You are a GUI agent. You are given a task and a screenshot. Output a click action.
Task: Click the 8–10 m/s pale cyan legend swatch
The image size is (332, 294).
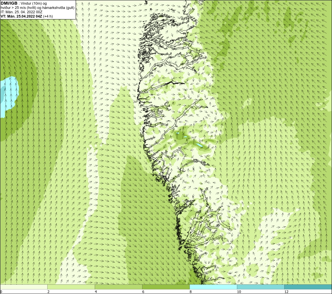pyautogui.click(x=213, y=287)
